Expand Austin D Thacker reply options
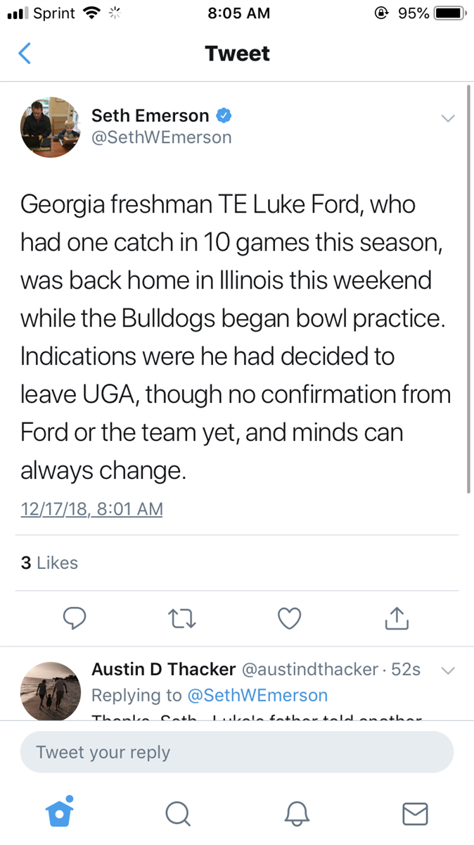This screenshot has width=474, height=845. point(447,670)
